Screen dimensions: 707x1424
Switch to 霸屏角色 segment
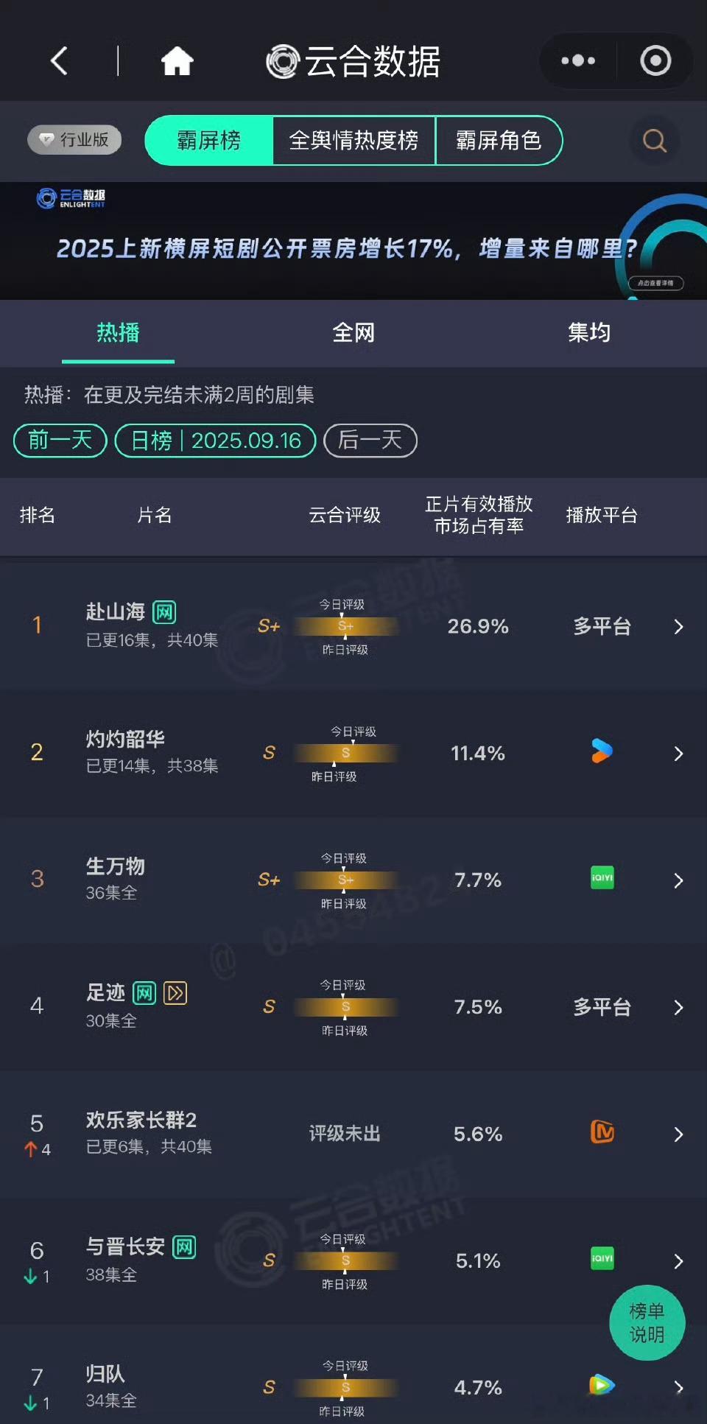click(499, 140)
